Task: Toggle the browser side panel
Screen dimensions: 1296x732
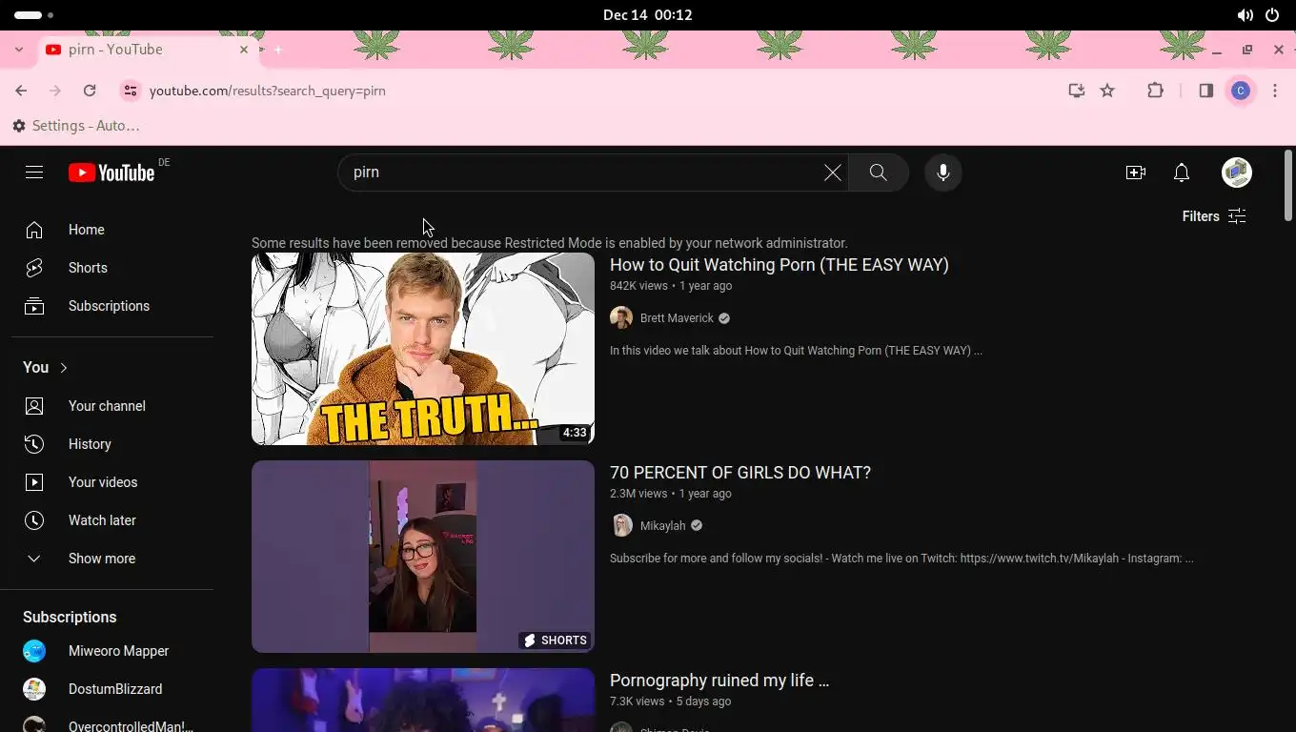Action: (x=1206, y=91)
